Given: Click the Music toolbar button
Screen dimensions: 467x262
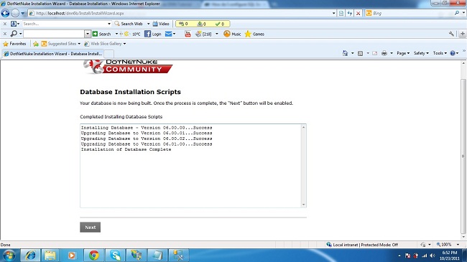Looking at the screenshot, I should pos(232,34).
